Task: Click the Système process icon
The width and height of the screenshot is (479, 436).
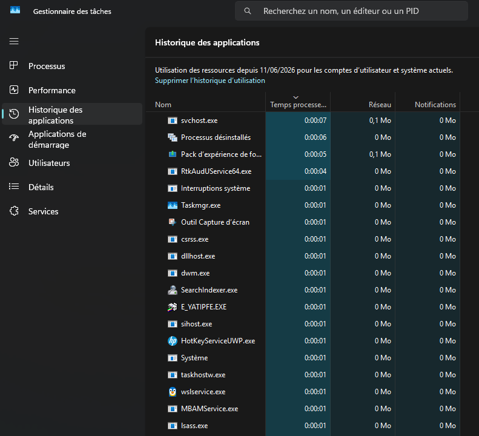Action: pyautogui.click(x=173, y=358)
